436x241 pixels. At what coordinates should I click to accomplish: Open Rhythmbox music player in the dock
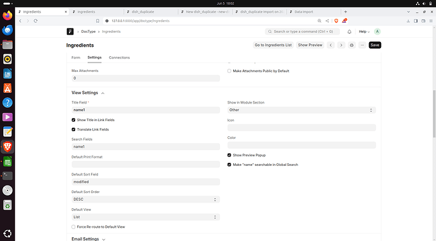[8, 59]
